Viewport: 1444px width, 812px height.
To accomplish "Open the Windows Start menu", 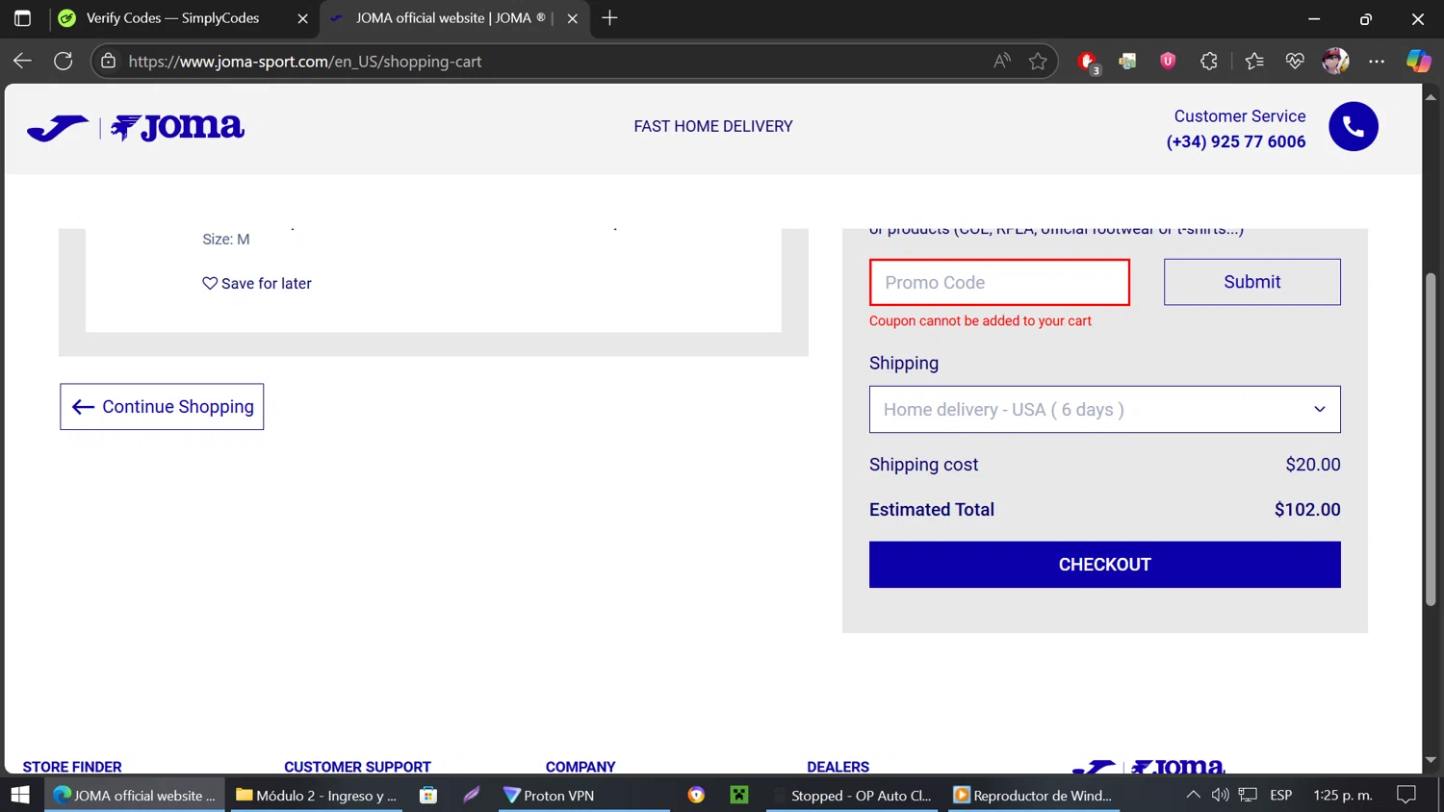I will pos(20,795).
